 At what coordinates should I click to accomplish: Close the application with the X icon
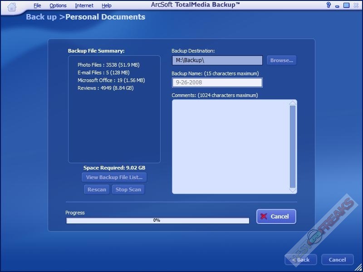tap(355, 5)
